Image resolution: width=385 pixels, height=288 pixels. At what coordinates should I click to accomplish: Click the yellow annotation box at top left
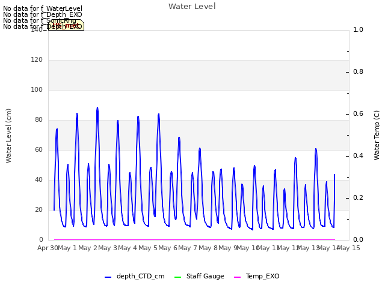point(66,25)
